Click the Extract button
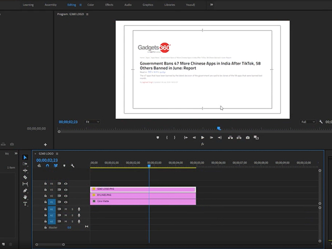This screenshot has height=249, width=332. click(239, 137)
